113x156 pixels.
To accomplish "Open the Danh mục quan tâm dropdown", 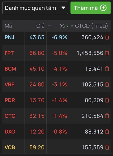I will [35, 8].
